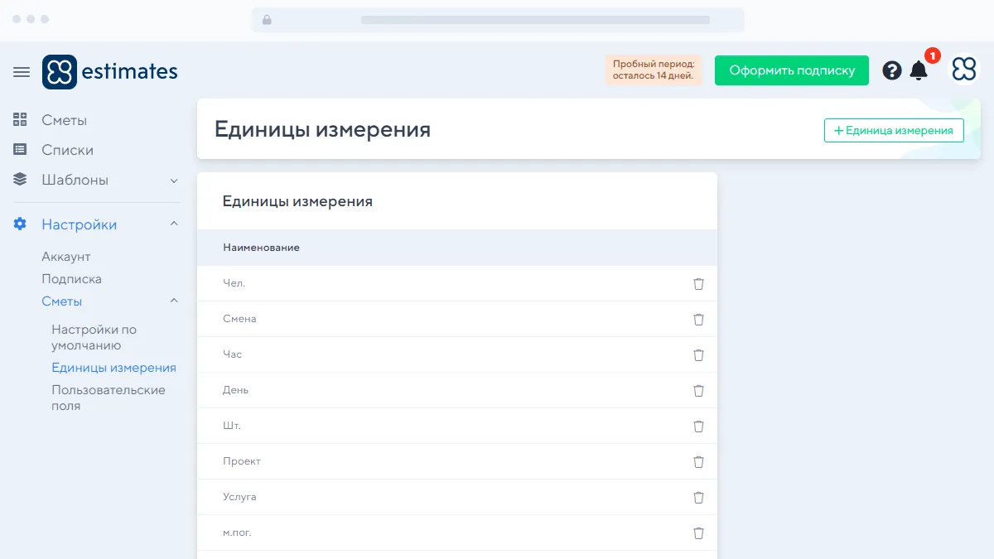The width and height of the screenshot is (994, 559).
Task: Open the help question mark icon
Action: tap(891, 71)
